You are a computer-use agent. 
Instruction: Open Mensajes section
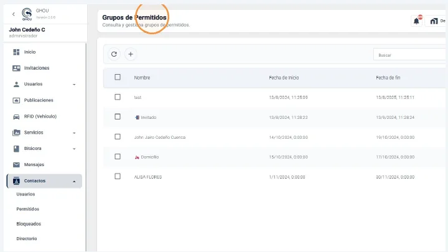[x=34, y=165]
